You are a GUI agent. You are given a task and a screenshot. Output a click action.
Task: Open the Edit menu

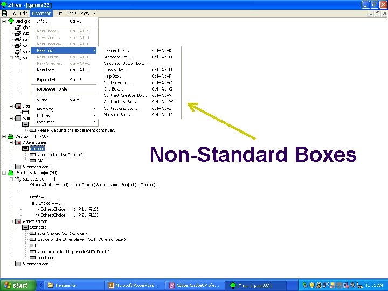(x=24, y=13)
